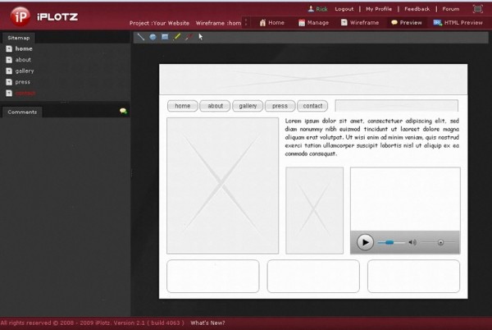This screenshot has height=330, width=492.
Task: Click the wireframe search input field
Action: 397,106
